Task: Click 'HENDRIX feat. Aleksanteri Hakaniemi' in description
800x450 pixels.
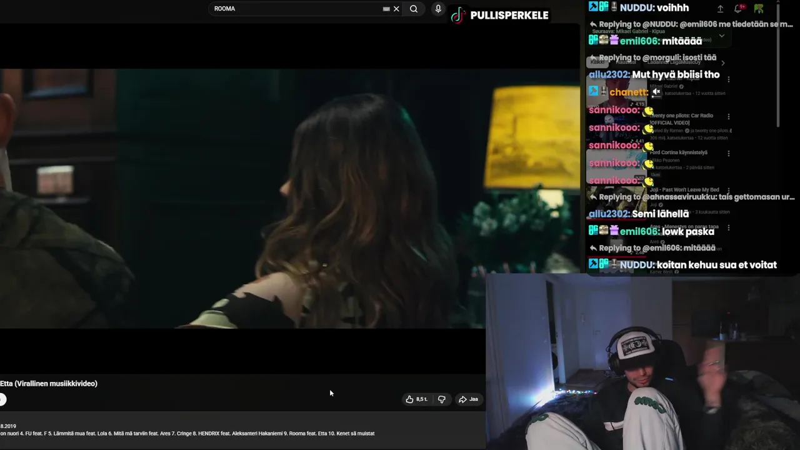Action: [x=240, y=433]
